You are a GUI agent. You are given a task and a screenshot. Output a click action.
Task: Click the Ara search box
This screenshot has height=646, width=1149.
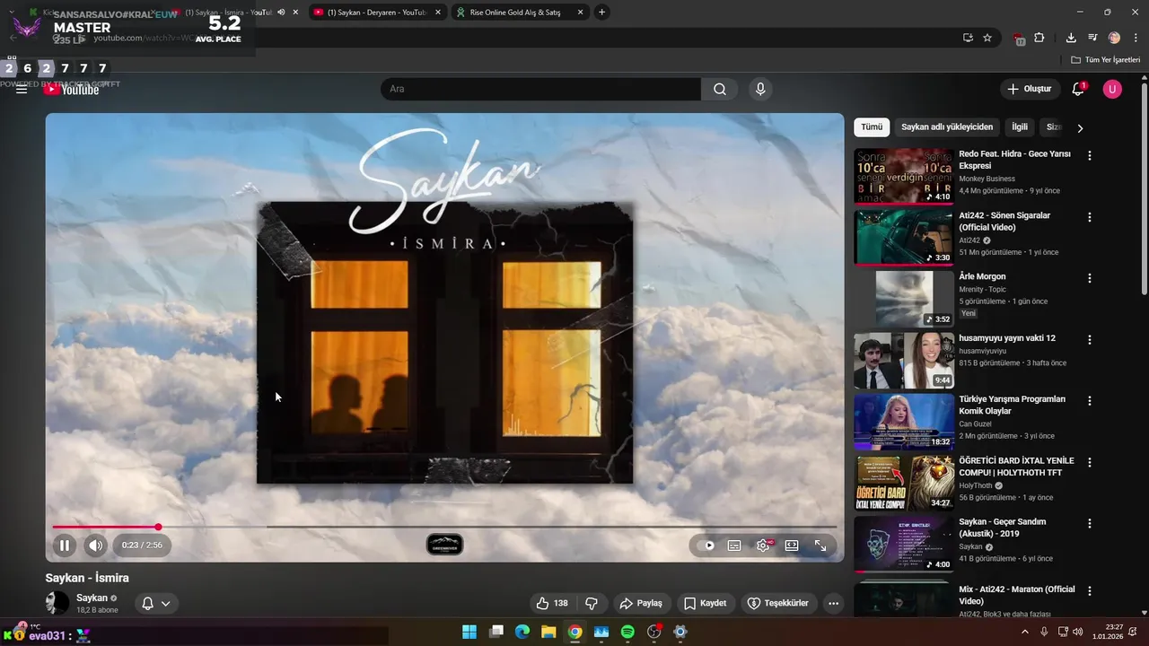coord(540,89)
